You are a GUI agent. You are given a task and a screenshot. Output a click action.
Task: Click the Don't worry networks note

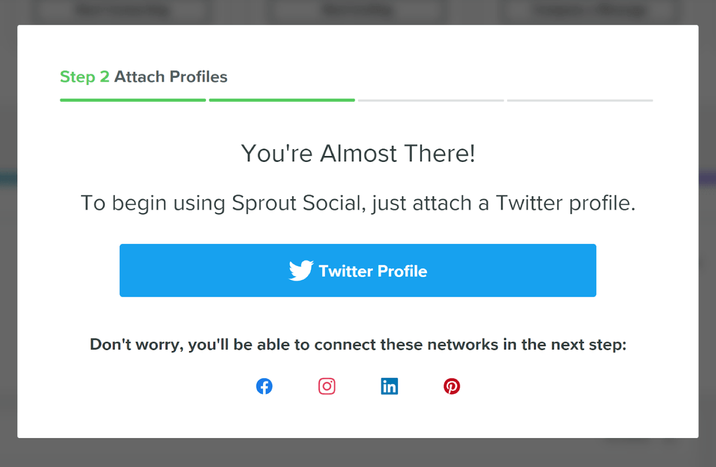pos(358,344)
